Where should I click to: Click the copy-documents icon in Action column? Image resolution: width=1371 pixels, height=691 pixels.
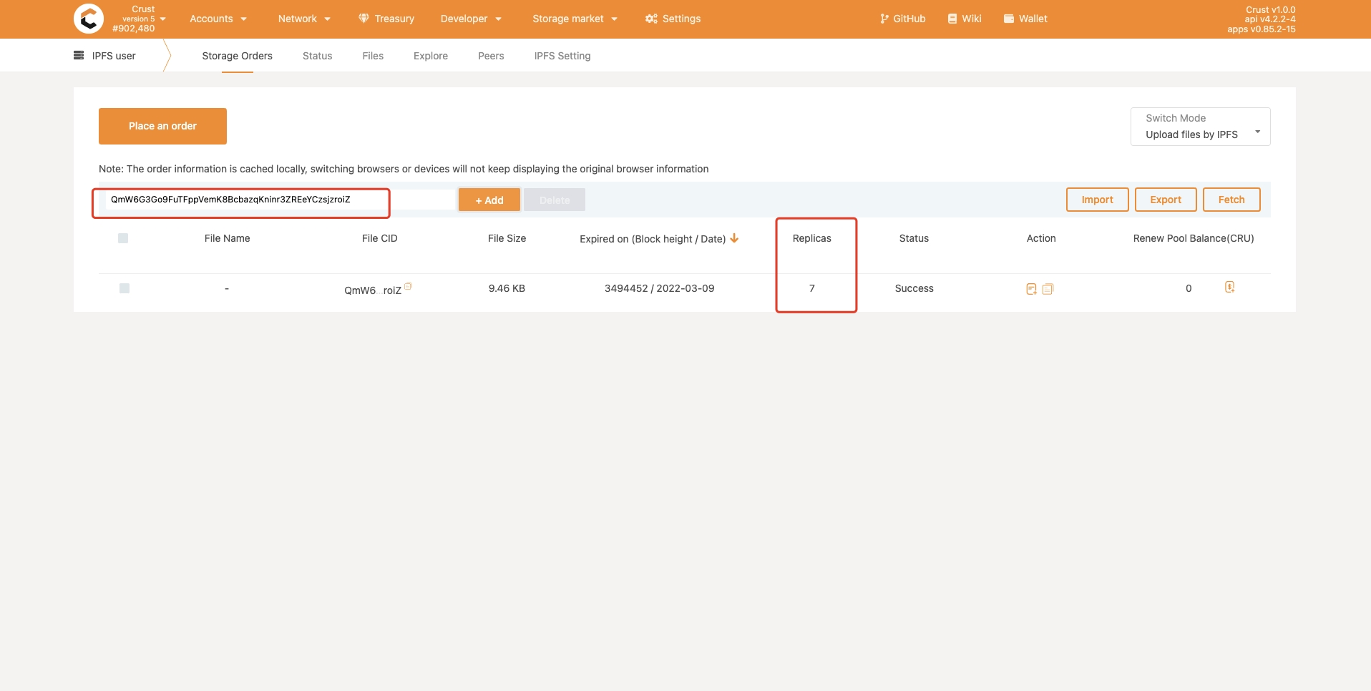point(1048,289)
